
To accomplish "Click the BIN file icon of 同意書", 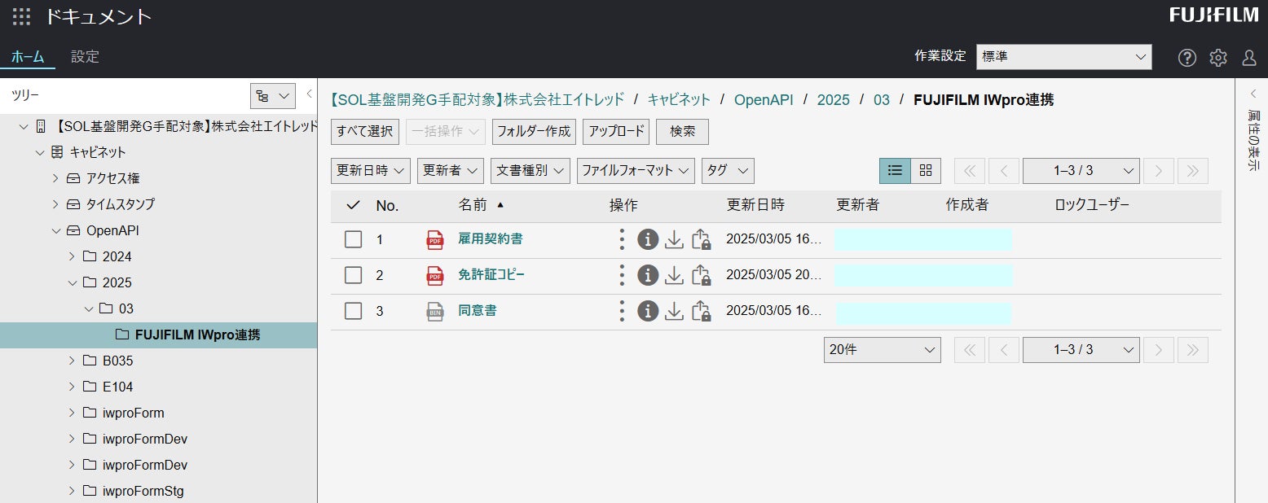I will pos(435,312).
